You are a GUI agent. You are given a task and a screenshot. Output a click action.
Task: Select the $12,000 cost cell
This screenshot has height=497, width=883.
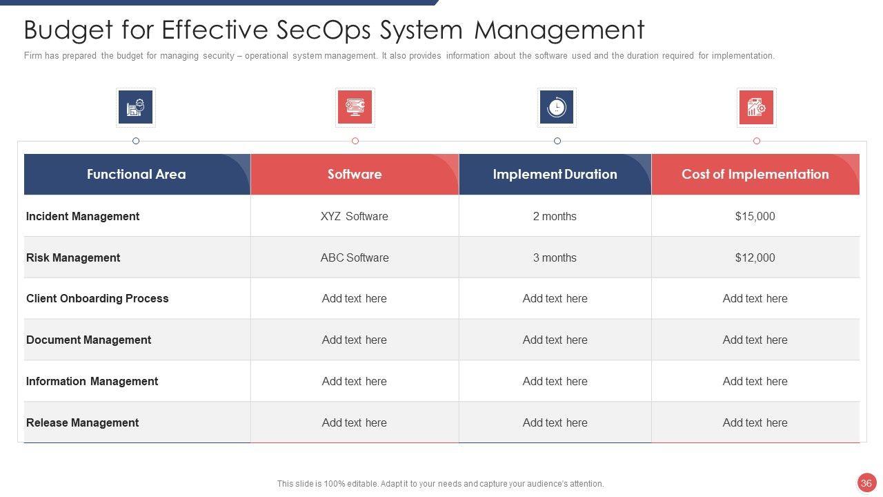[x=755, y=257]
